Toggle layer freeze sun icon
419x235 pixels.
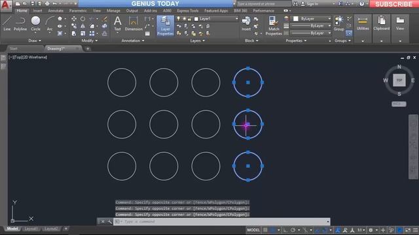[184, 19]
